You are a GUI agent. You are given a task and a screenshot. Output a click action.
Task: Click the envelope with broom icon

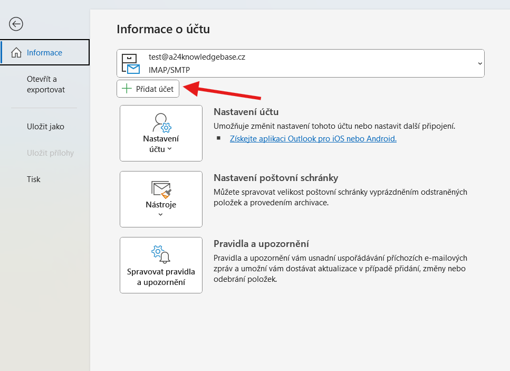[161, 189]
